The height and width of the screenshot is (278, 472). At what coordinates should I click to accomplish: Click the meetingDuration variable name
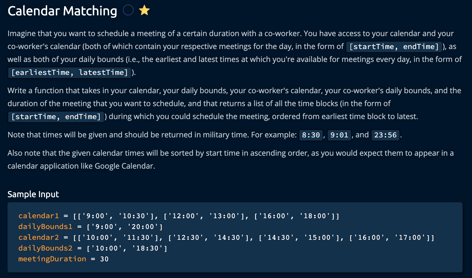[x=52, y=259]
